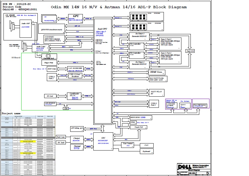Select the LAN 10/100/1000 block
249x176 pixels.
pyautogui.click(x=75, y=69)
